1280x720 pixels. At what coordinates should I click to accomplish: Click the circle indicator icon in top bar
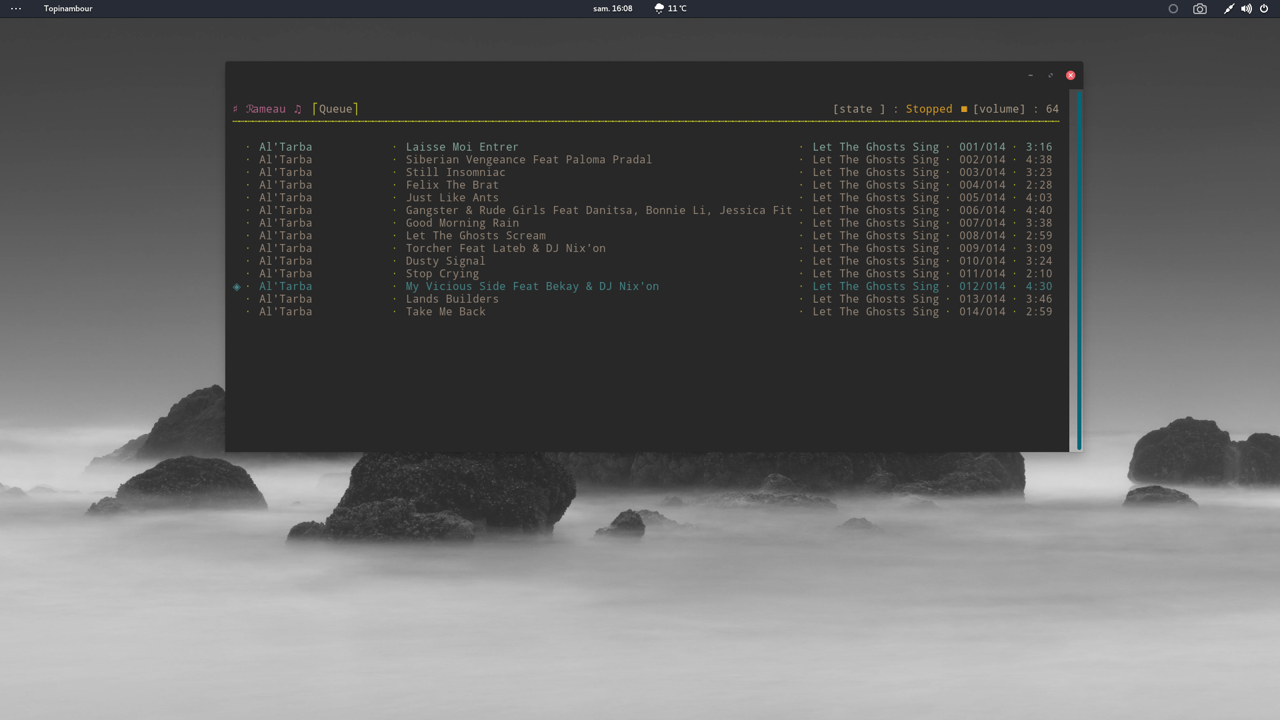pos(1173,9)
